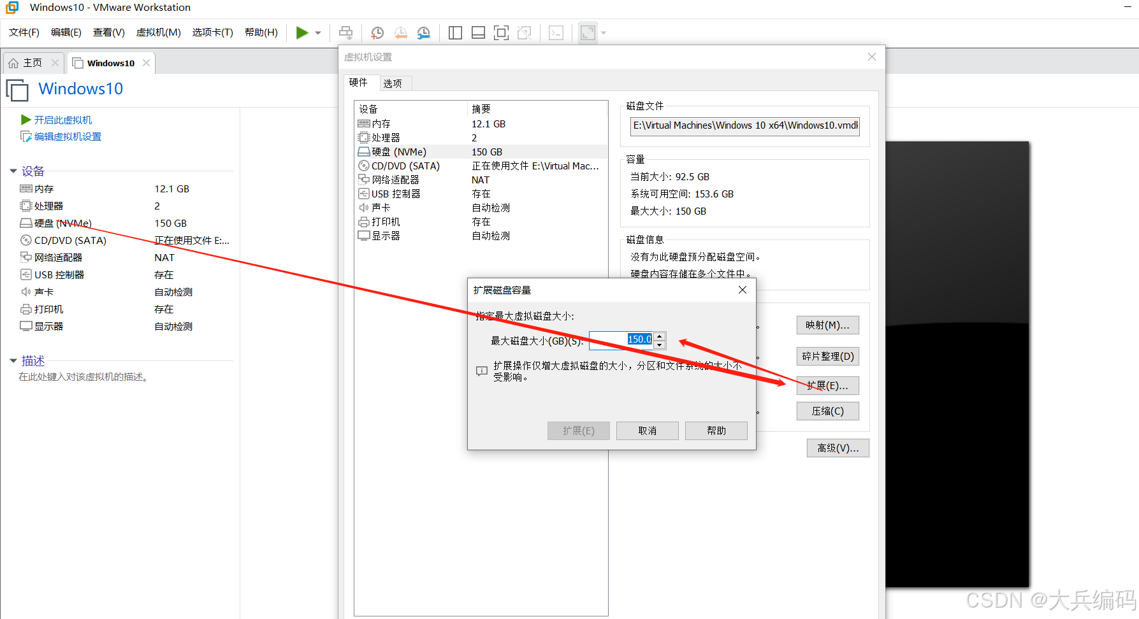Click the Unity mode toolbar icon

coord(525,32)
